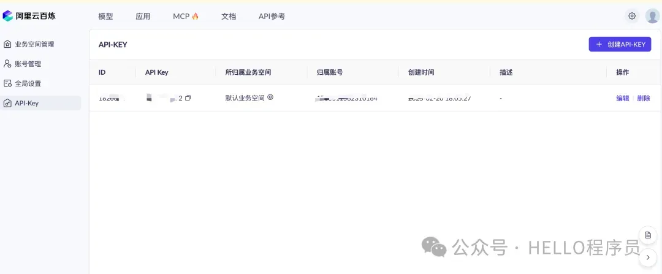Click the 默认业务空间 cell text

click(x=245, y=98)
